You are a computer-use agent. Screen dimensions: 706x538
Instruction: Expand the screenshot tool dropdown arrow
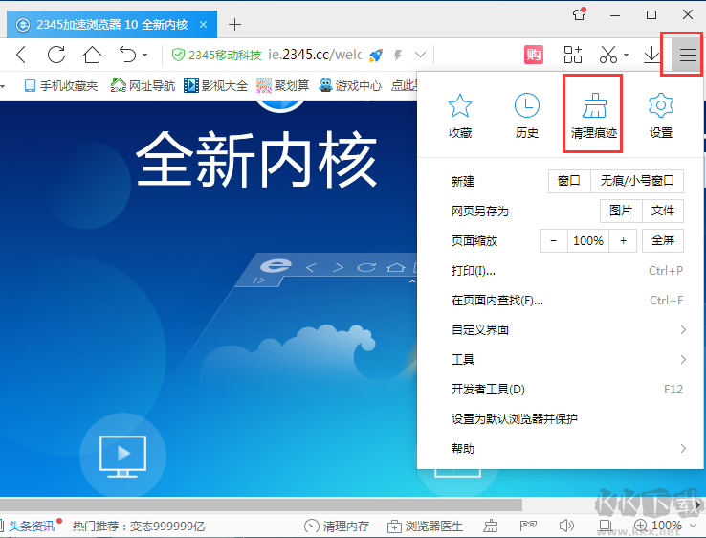tap(626, 55)
